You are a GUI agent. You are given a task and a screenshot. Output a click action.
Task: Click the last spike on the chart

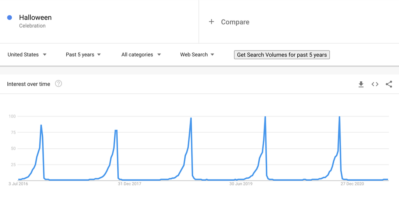(x=339, y=117)
